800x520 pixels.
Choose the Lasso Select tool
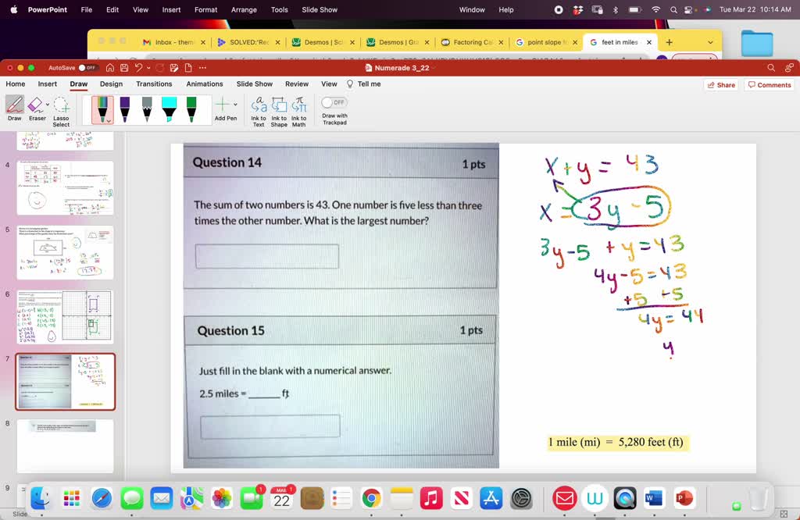coord(62,107)
